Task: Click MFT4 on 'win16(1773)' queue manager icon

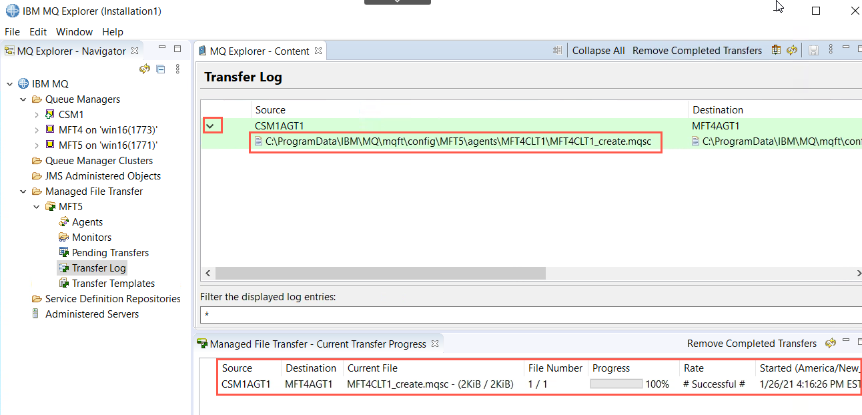Action: (x=50, y=130)
